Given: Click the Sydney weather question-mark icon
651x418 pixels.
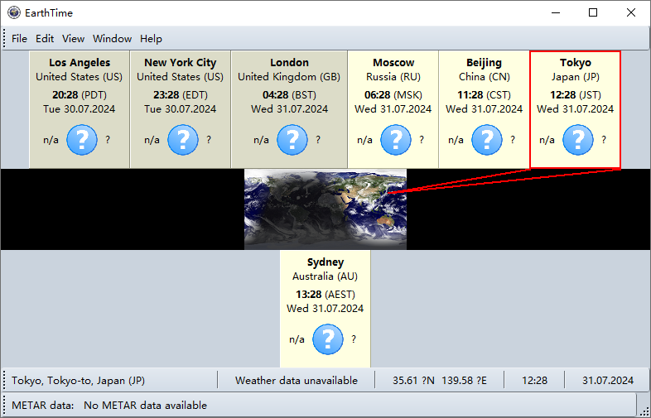Looking at the screenshot, I should 328,339.
